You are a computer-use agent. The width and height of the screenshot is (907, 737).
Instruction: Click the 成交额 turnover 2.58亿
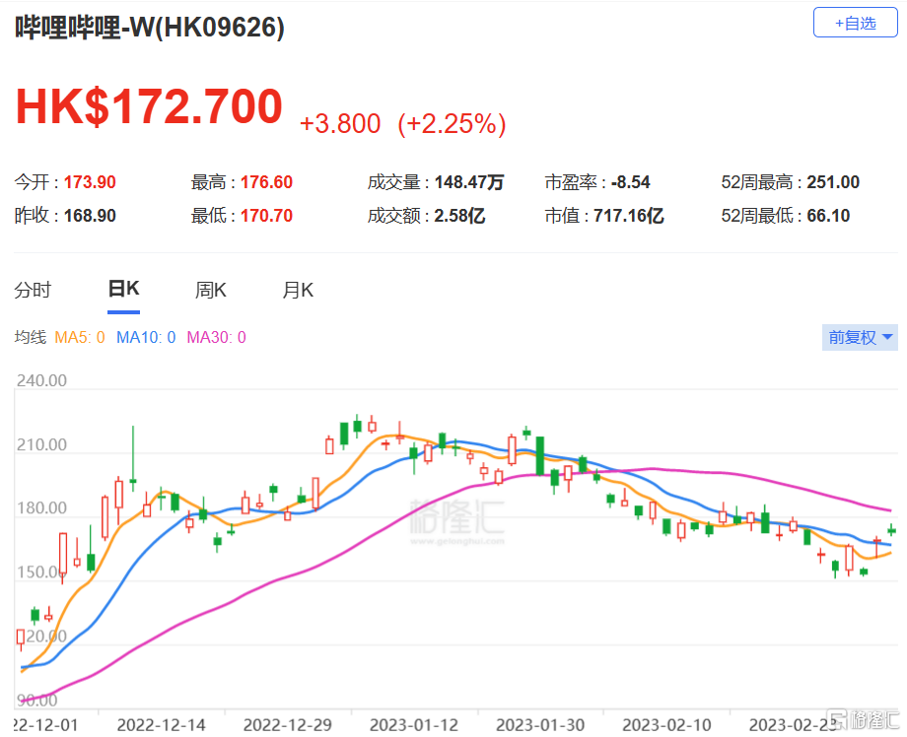459,216
